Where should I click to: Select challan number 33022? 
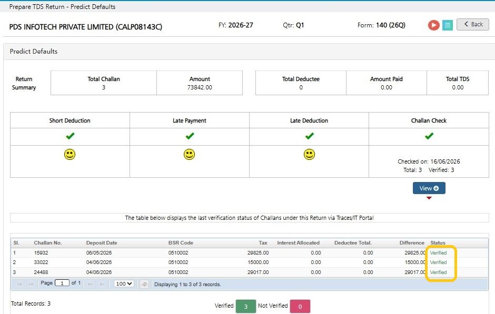(41, 262)
